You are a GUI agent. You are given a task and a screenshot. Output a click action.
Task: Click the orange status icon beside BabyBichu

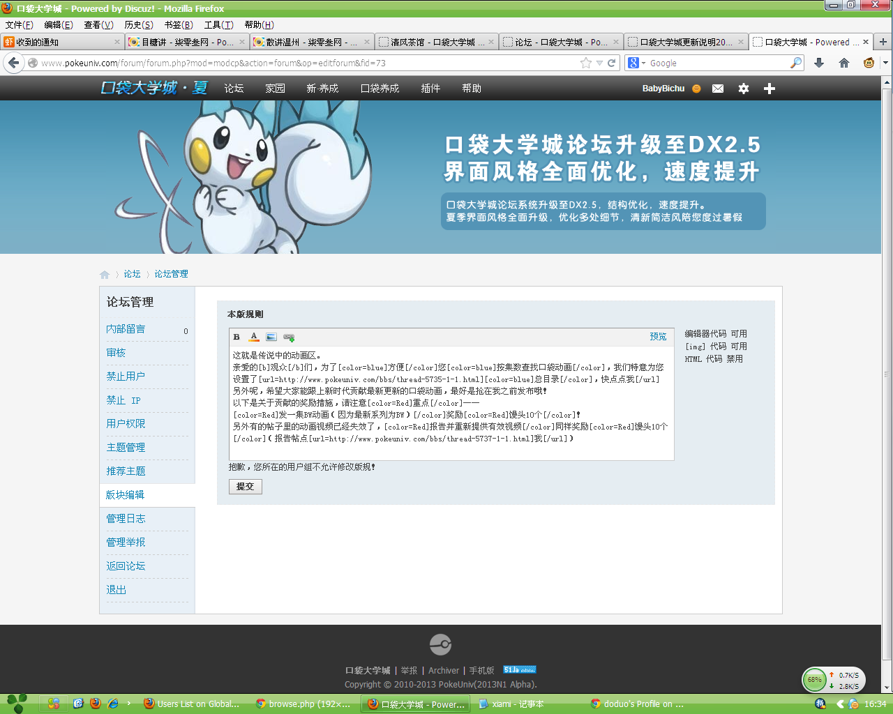(696, 89)
